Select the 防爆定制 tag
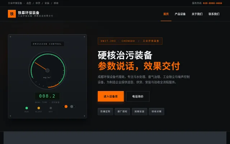 105,112
